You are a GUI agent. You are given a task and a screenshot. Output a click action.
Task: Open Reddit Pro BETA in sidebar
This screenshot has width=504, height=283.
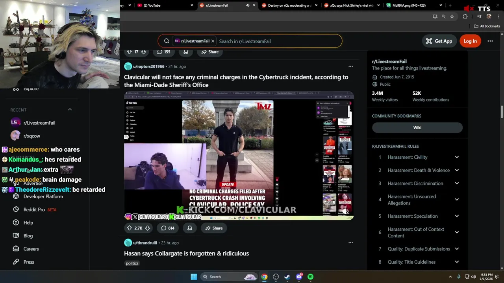pos(40,209)
